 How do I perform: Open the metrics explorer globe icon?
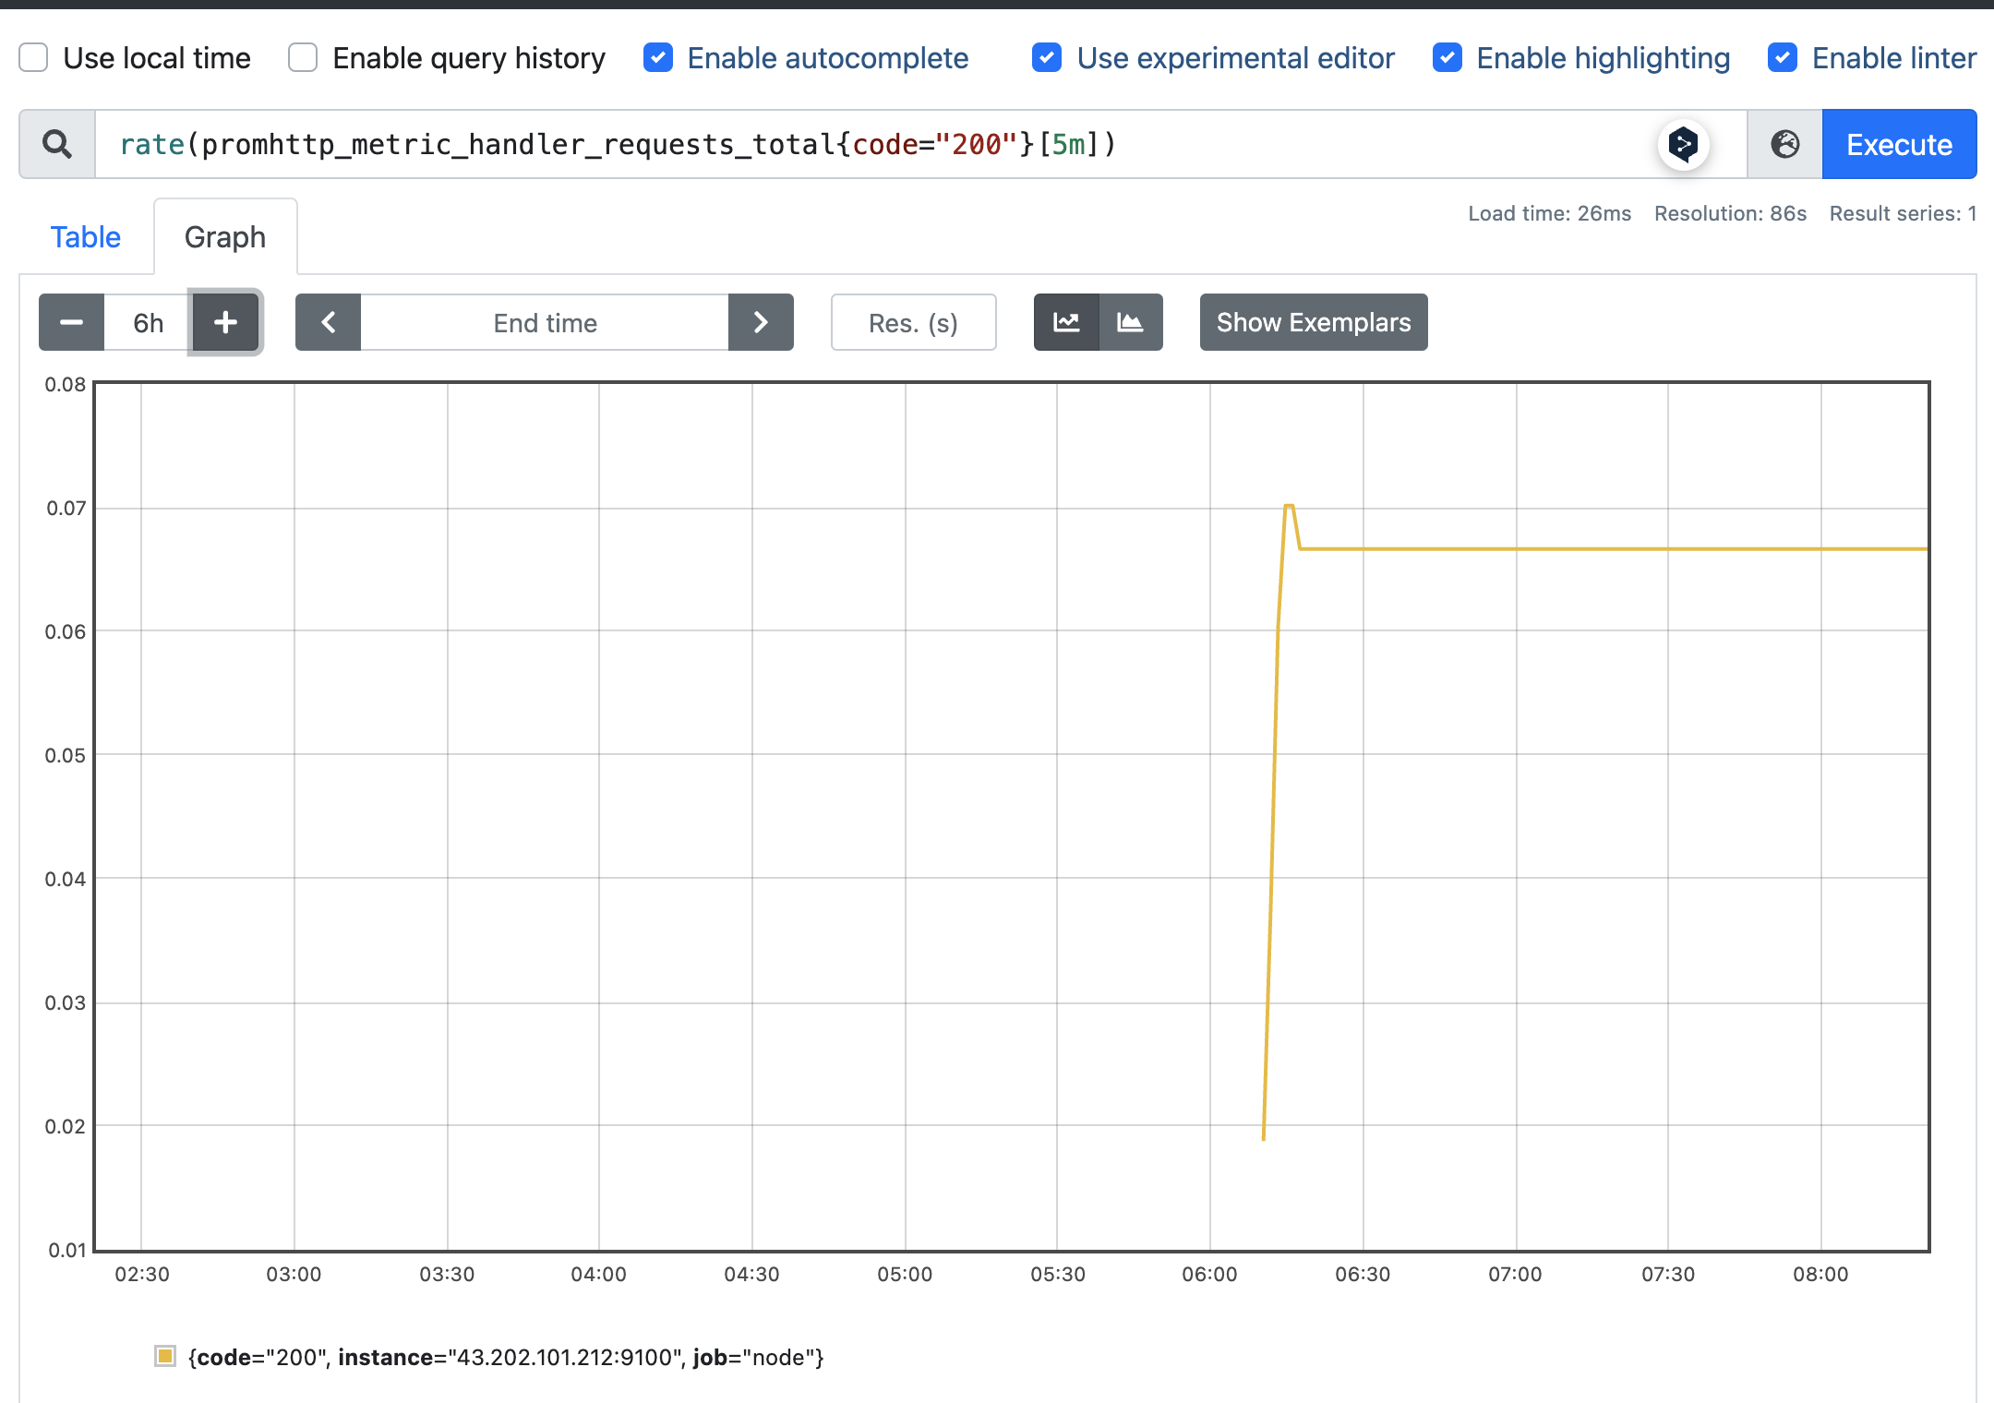click(1784, 144)
